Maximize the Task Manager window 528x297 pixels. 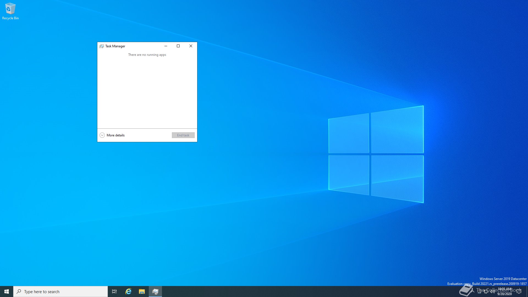[x=178, y=46]
